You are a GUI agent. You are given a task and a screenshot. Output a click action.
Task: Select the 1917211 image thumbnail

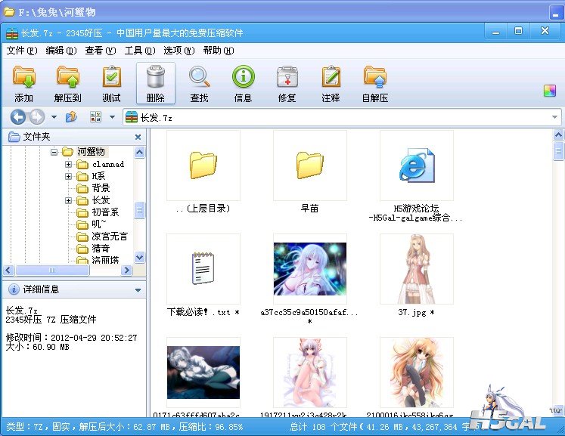tap(310, 373)
